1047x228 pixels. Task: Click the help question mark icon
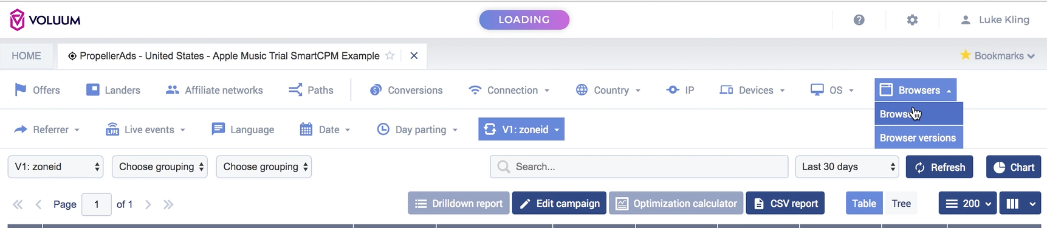859,20
